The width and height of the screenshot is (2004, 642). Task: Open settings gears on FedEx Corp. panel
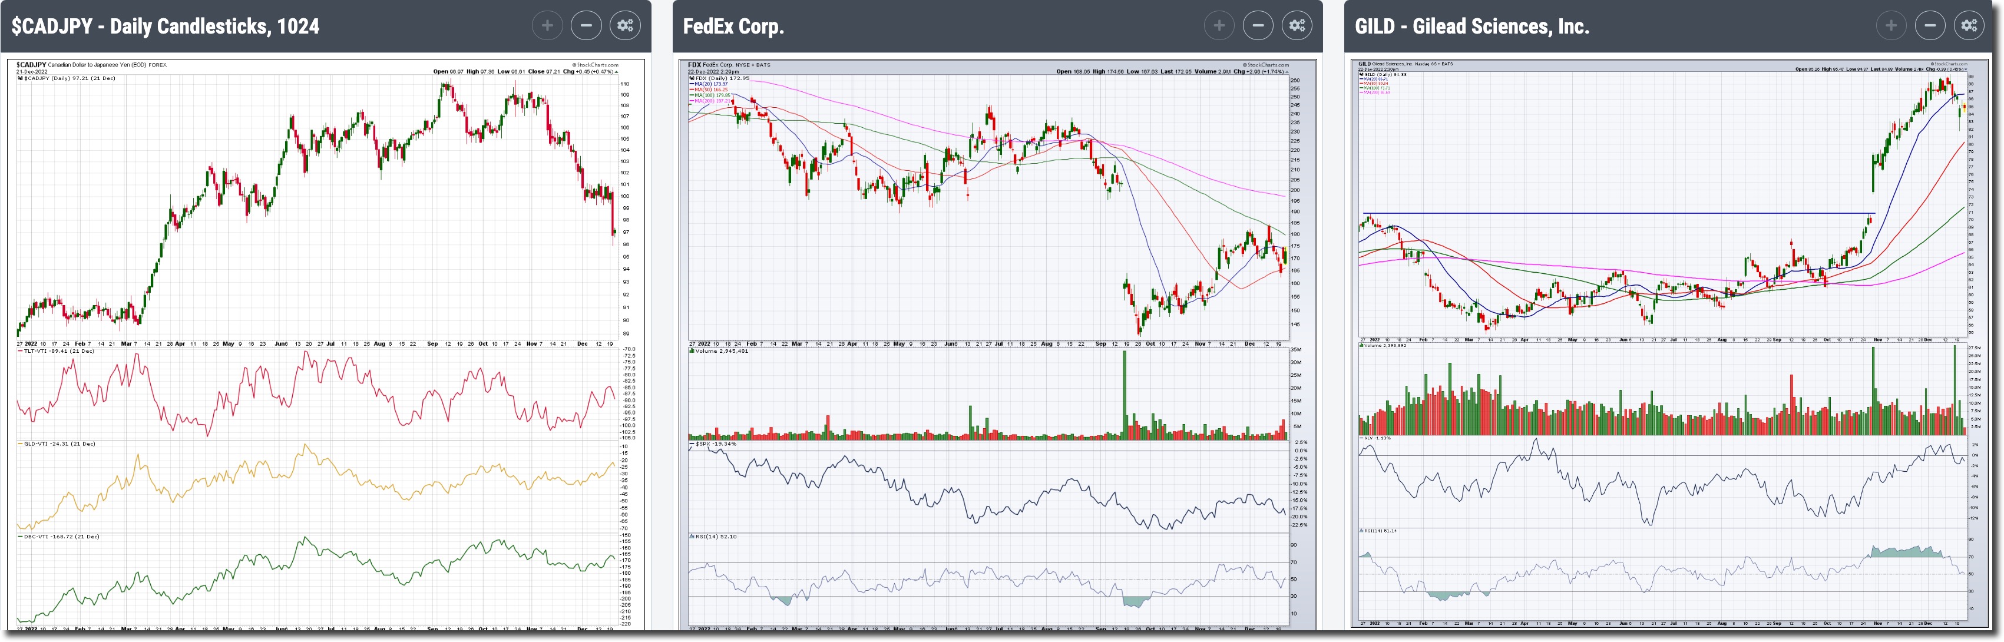1297,26
